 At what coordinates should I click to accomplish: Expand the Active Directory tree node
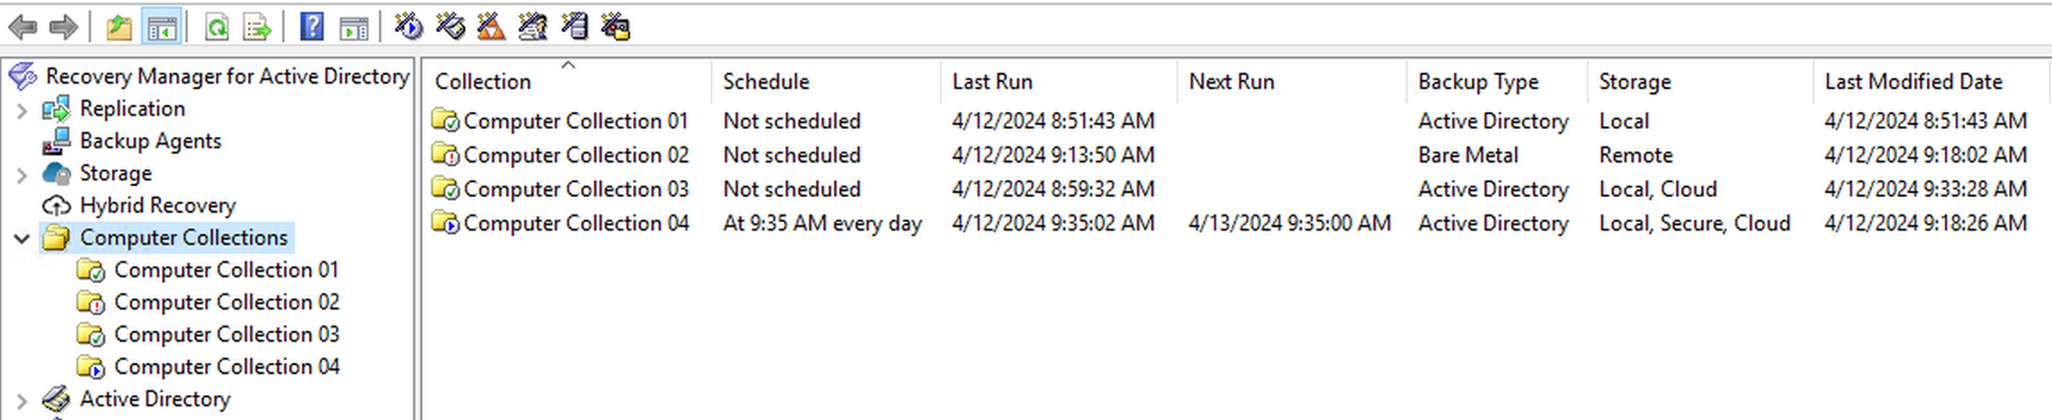[22, 400]
